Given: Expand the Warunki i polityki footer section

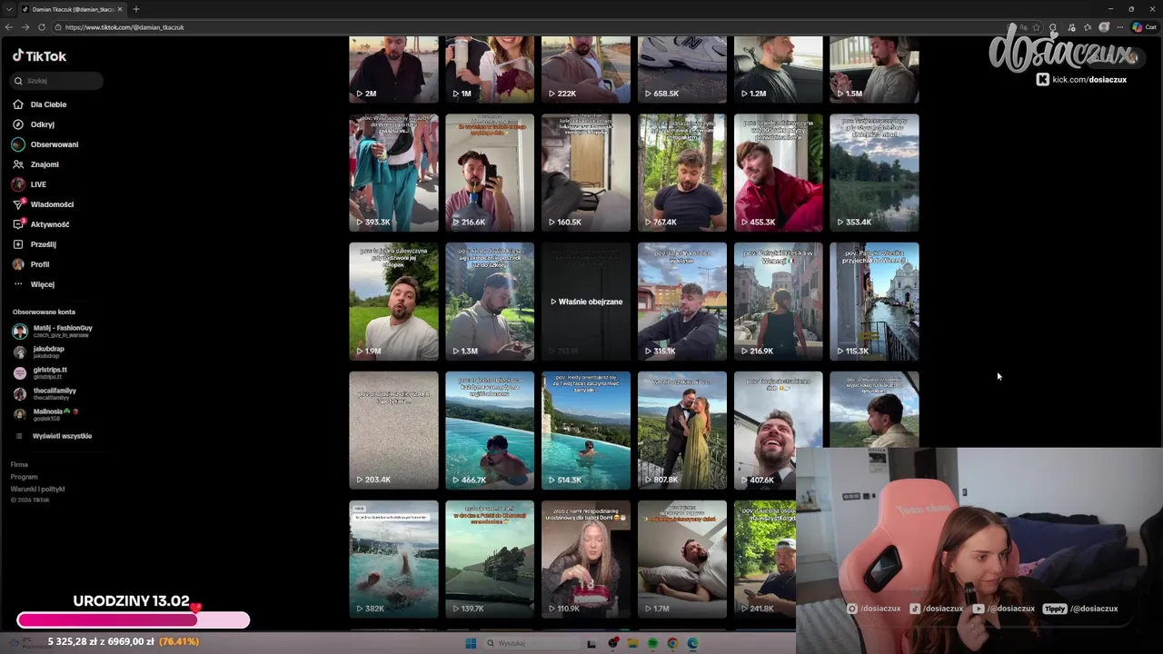Looking at the screenshot, I should [37, 489].
